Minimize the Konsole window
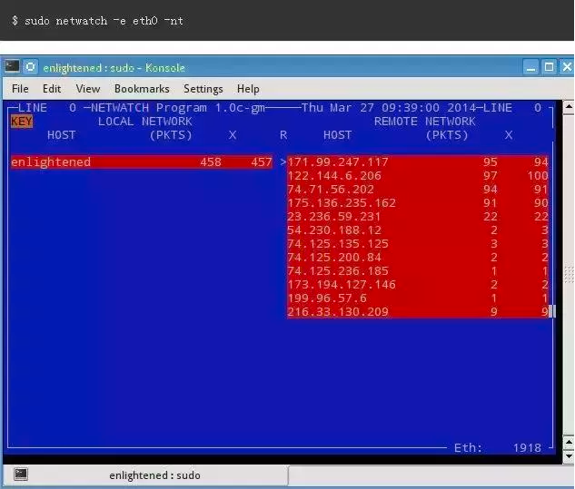Viewport: 575px width, 489px height. click(x=530, y=67)
